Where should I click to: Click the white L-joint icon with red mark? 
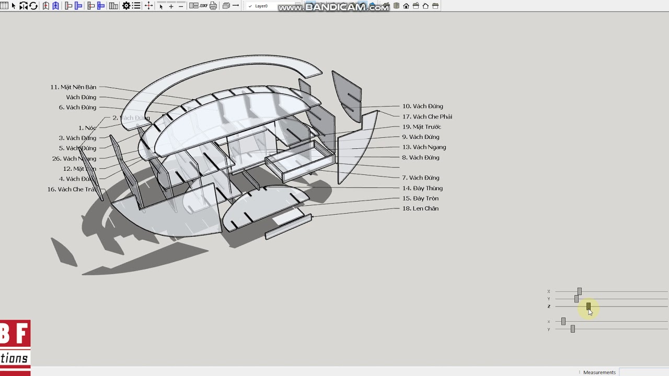[91, 6]
